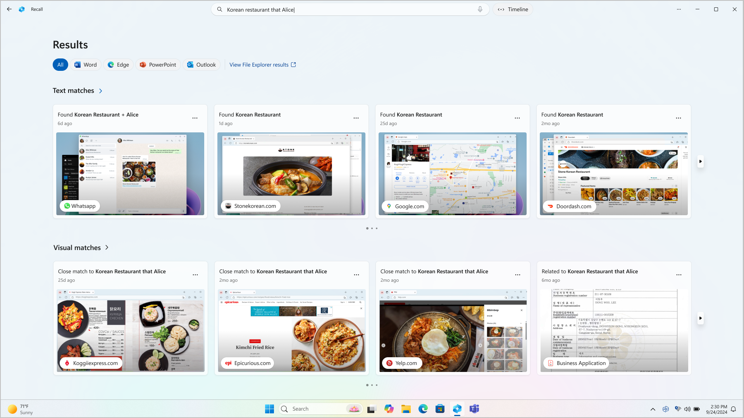Click the Recall app icon in titlebar
Screen dimensions: 744x418
pyautogui.click(x=22, y=9)
